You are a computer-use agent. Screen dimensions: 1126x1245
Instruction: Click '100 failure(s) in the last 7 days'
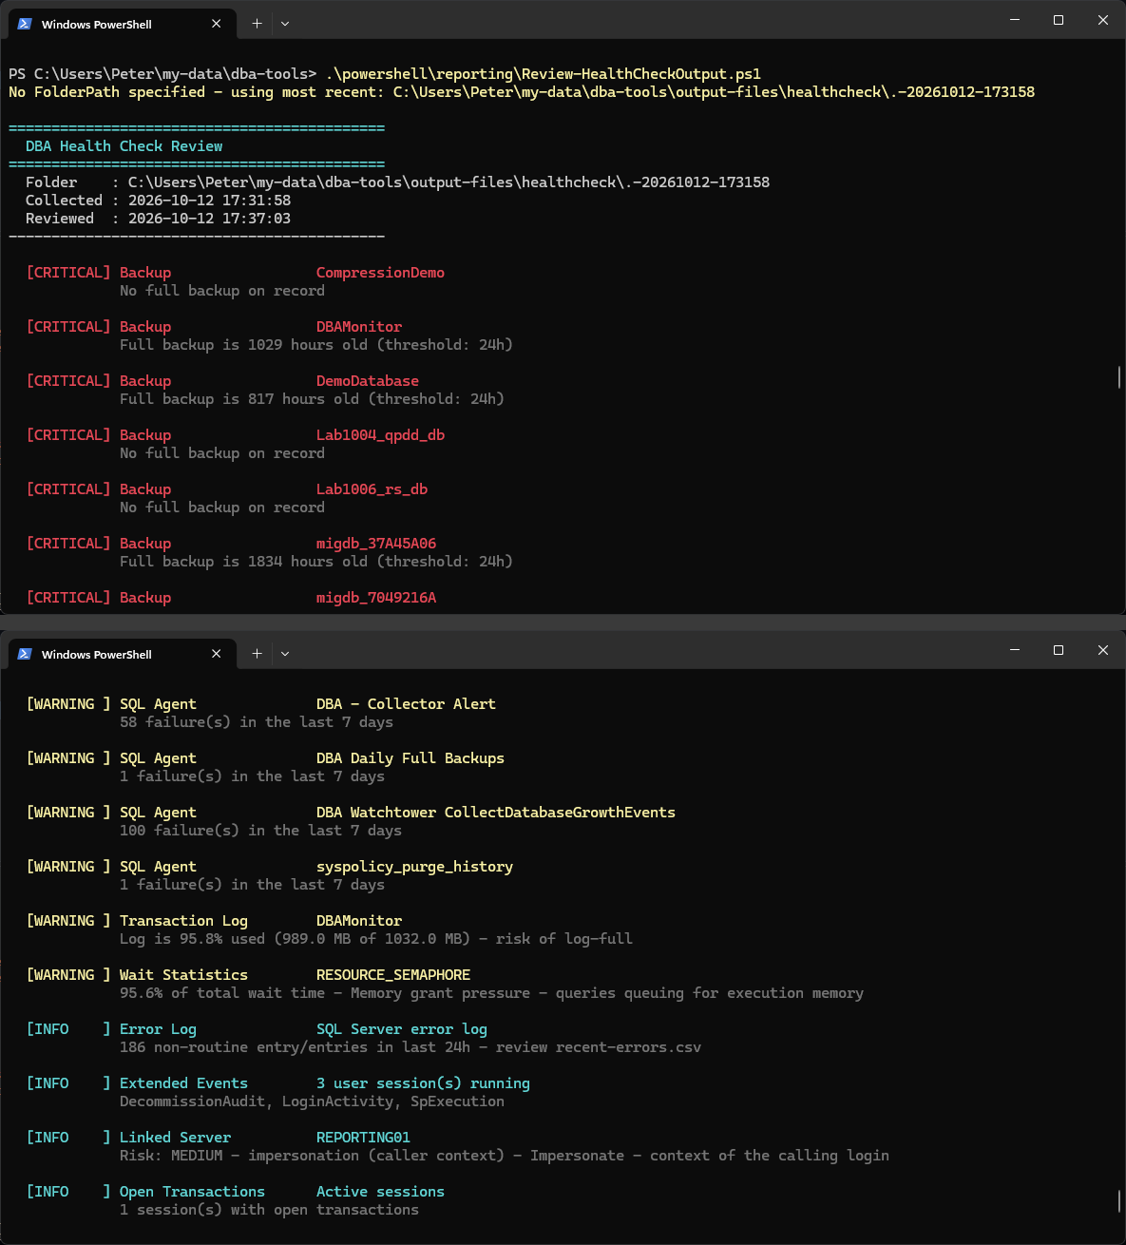260,831
